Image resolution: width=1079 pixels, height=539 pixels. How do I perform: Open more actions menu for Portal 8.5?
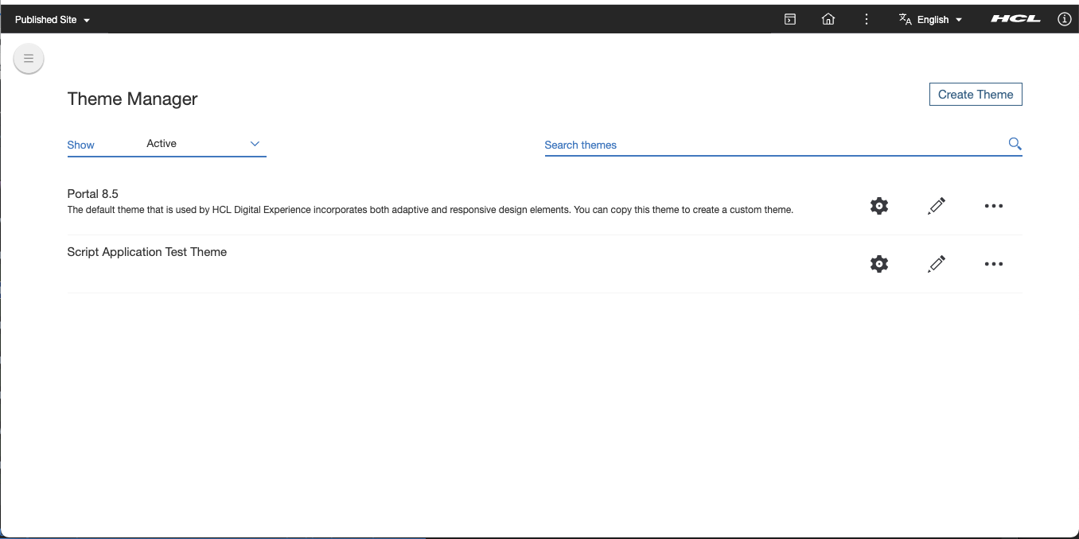[x=993, y=206]
